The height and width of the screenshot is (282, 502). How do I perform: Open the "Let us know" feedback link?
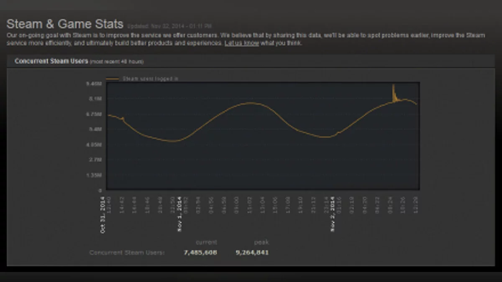click(241, 43)
